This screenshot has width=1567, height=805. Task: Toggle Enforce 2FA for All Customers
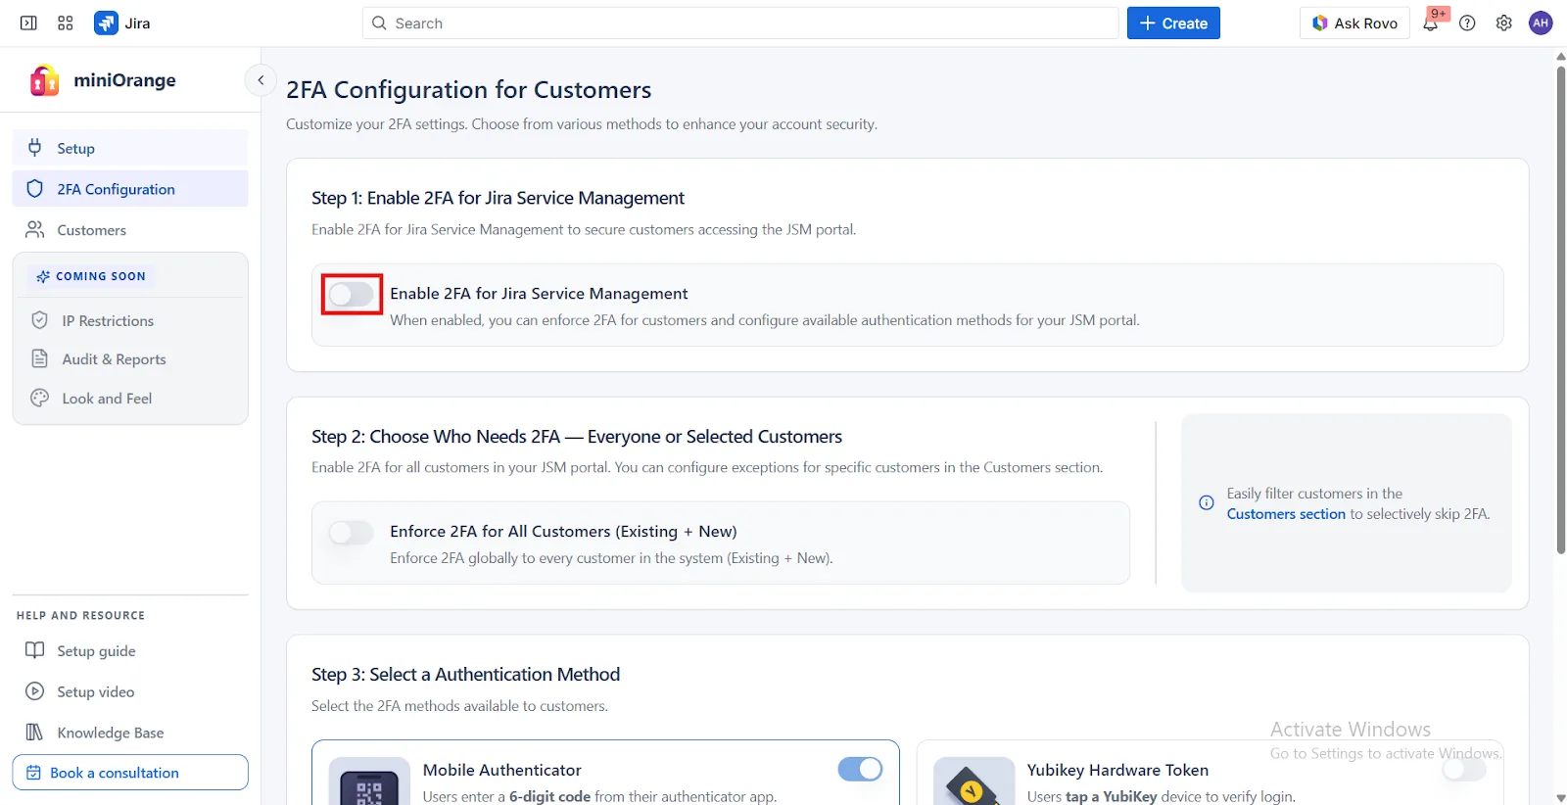[352, 532]
